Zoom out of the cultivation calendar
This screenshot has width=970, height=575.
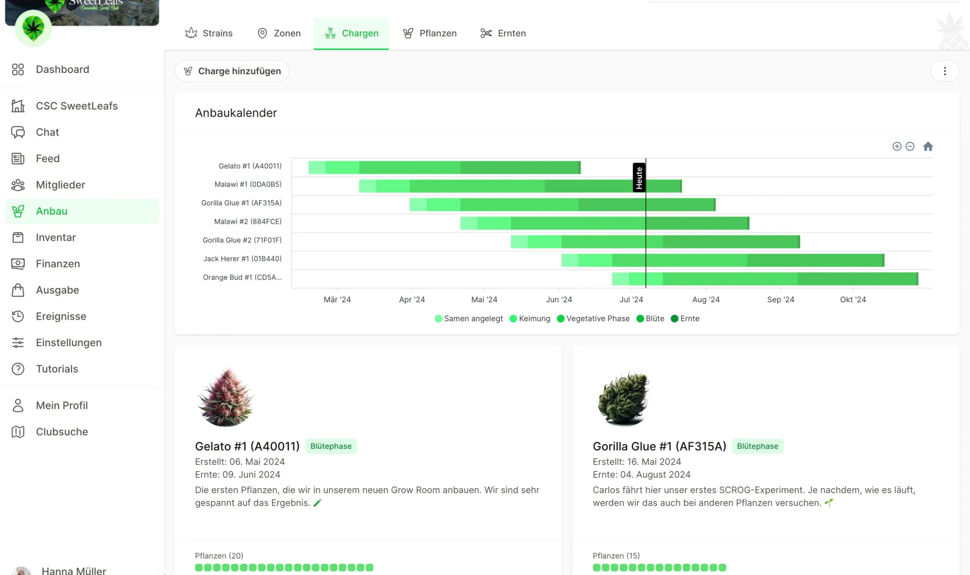point(910,146)
